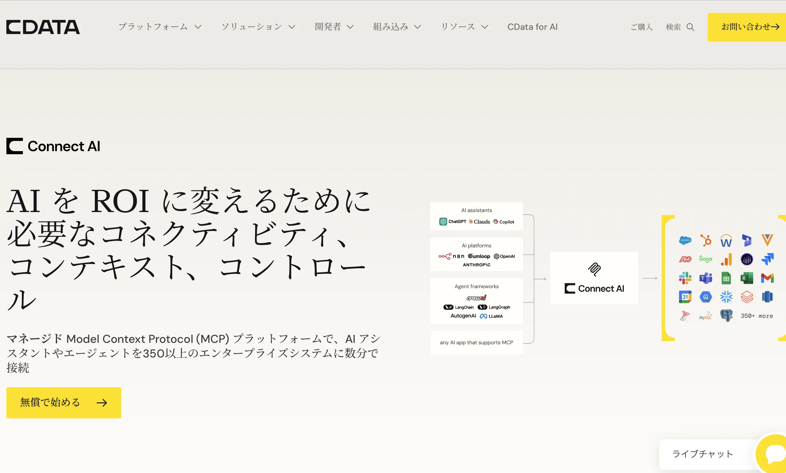Click the CDATA logo in the header
The image size is (786, 473).
point(43,27)
